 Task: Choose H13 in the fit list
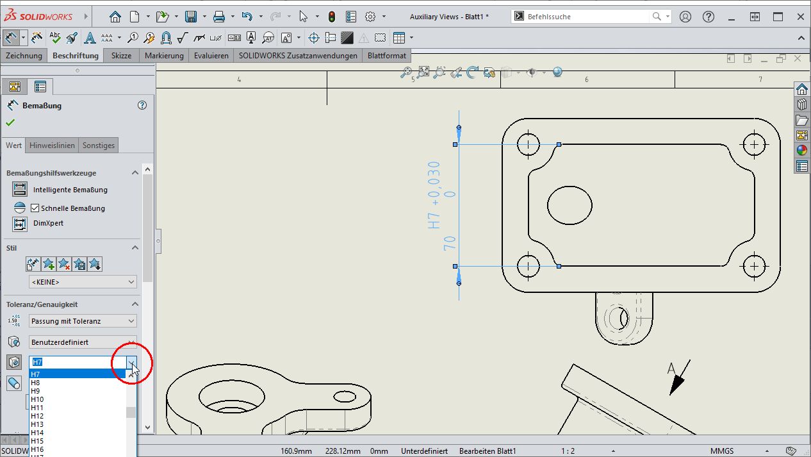tap(77, 424)
